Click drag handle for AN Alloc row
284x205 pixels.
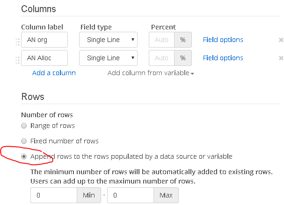(18, 59)
